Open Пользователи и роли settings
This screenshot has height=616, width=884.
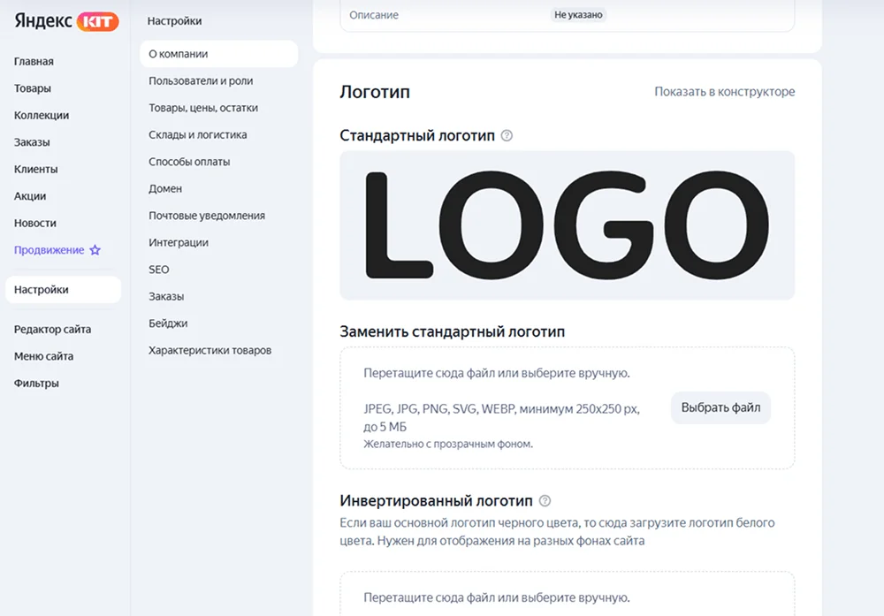(x=201, y=81)
